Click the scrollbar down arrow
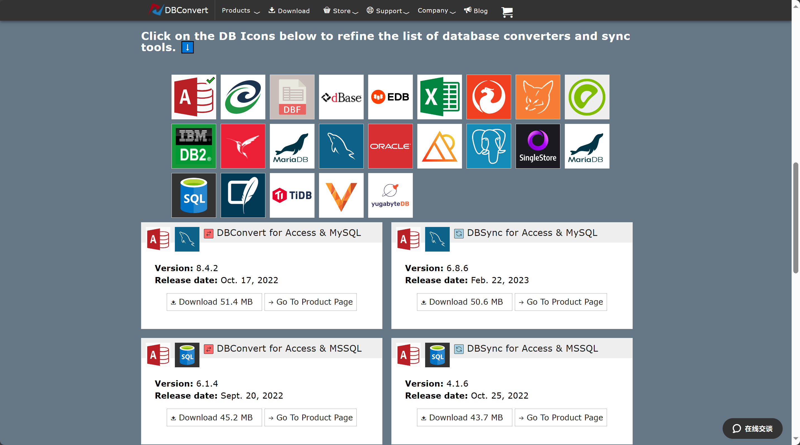 pos(795,439)
